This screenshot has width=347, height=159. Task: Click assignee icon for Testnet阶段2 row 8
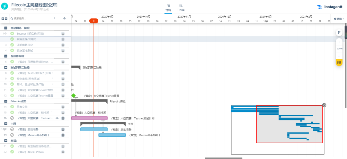[63, 73]
